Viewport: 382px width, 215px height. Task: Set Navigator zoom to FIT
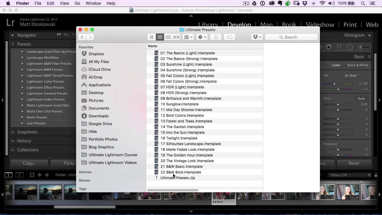click(59, 35)
